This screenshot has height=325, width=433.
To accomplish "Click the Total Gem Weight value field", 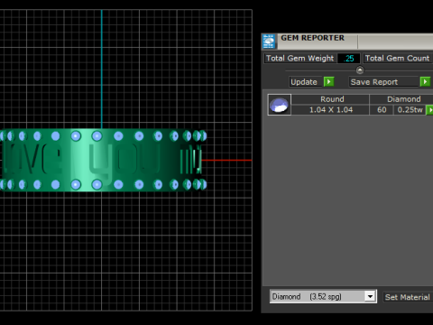I will (348, 59).
